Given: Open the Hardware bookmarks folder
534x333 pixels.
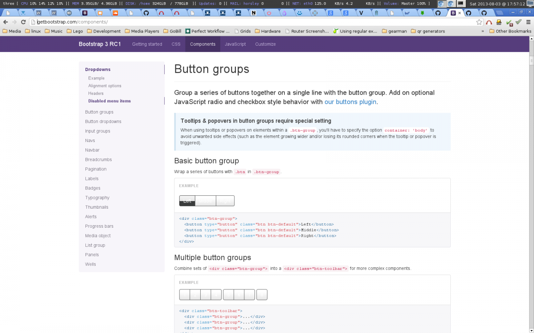Looking at the screenshot, I should [x=267, y=31].
